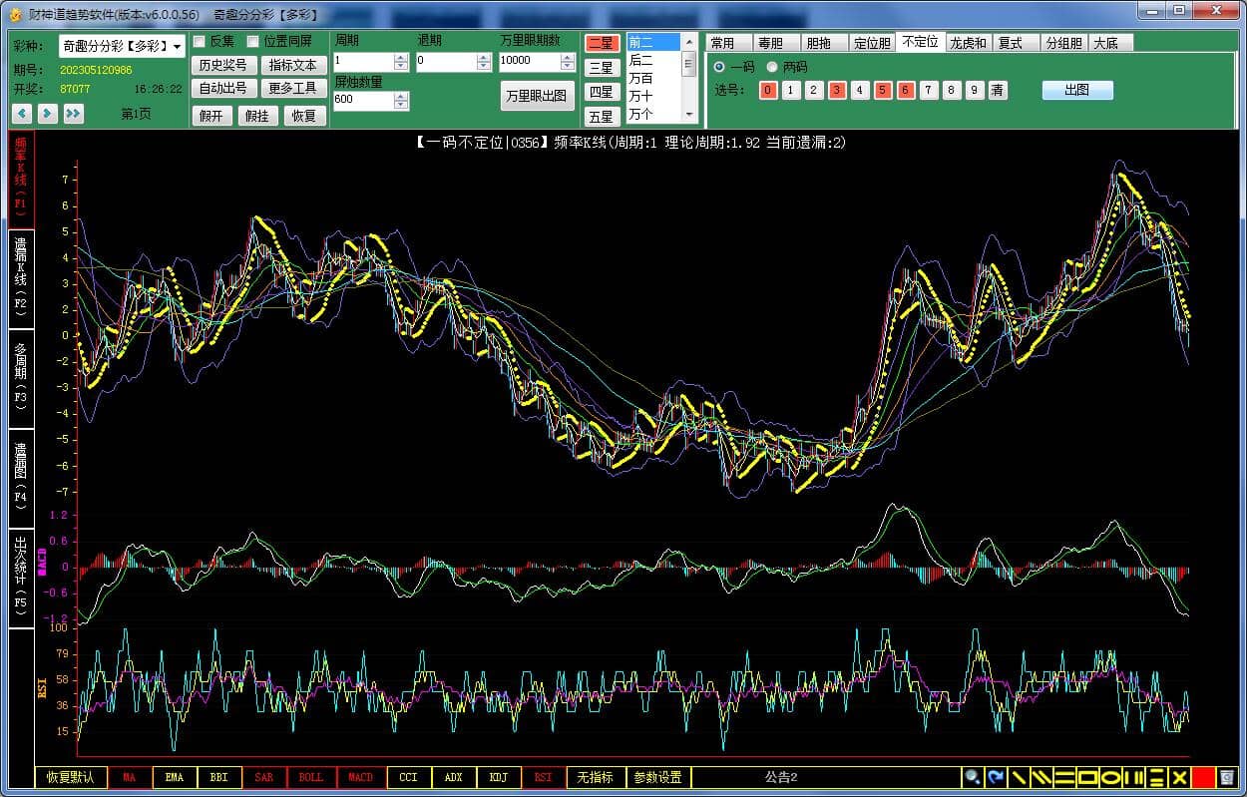This screenshot has width=1247, height=797.
Task: Increase the 周期 value with up arrow
Action: [401, 57]
